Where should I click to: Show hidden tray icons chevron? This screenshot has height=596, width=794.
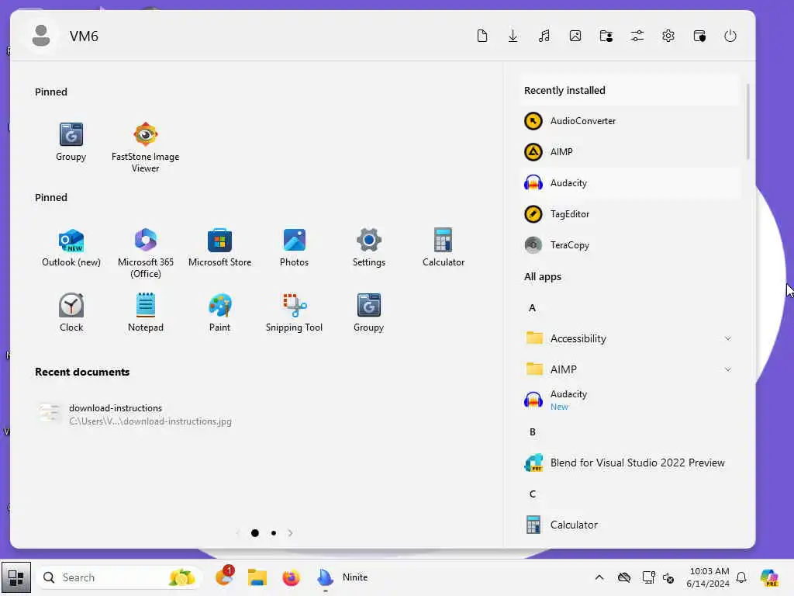[x=599, y=577]
